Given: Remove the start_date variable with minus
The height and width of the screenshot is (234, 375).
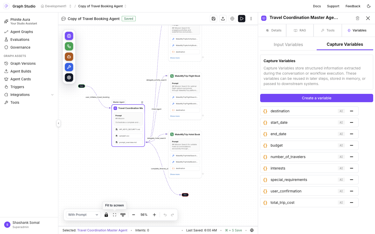Looking at the screenshot, I should (x=352, y=122).
